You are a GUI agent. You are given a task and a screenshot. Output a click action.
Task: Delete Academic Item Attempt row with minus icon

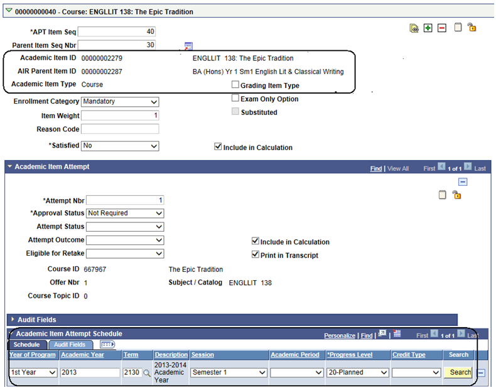pyautogui.click(x=463, y=182)
